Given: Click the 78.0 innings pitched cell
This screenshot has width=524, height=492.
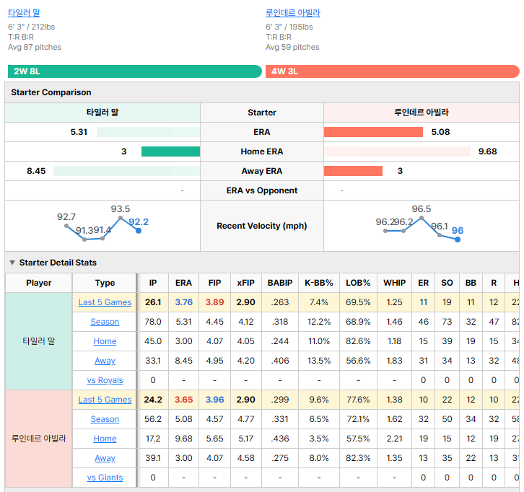Looking at the screenshot, I should [153, 322].
